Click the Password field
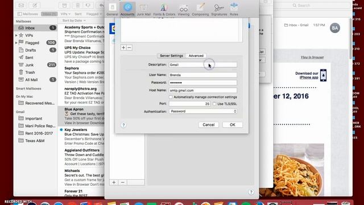This screenshot has width=364, height=205. 203,83
